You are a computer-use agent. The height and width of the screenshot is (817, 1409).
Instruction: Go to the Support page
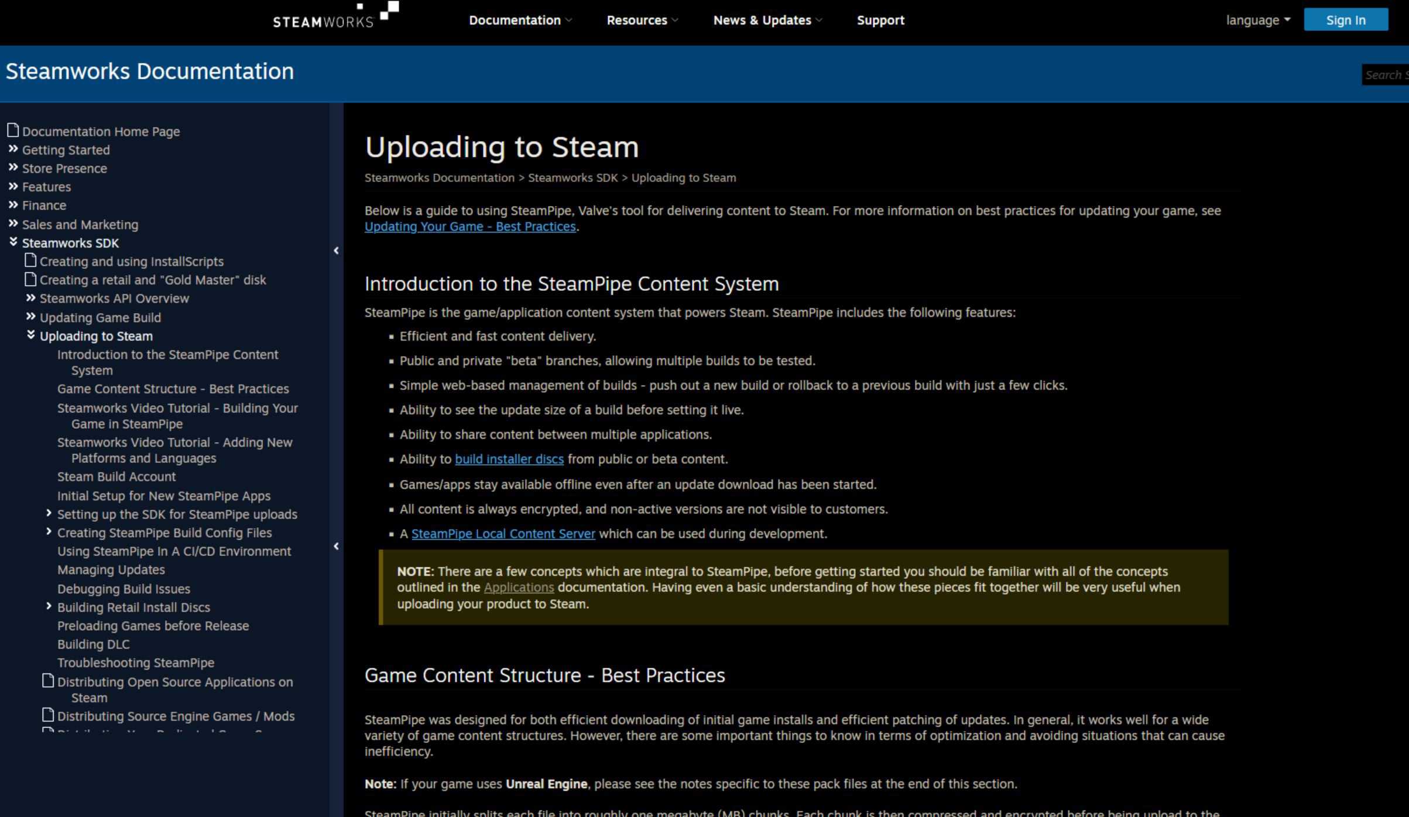(880, 20)
